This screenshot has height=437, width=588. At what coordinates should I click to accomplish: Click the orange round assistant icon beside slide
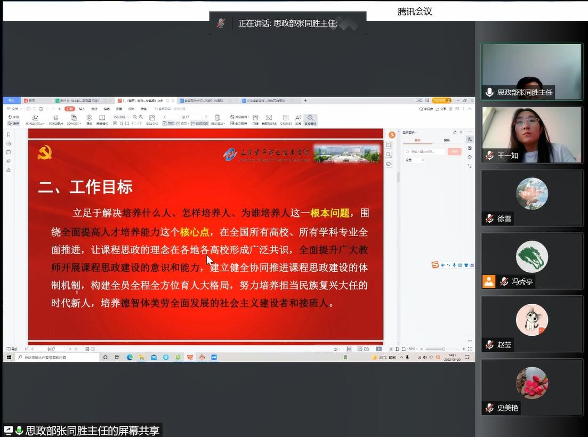[x=392, y=135]
